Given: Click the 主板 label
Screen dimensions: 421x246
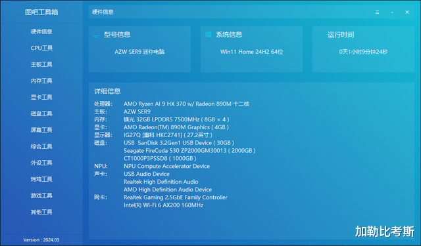Looking at the screenshot, I should [101, 112].
